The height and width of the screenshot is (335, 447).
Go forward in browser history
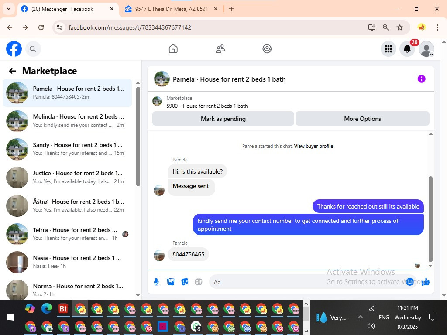25,27
